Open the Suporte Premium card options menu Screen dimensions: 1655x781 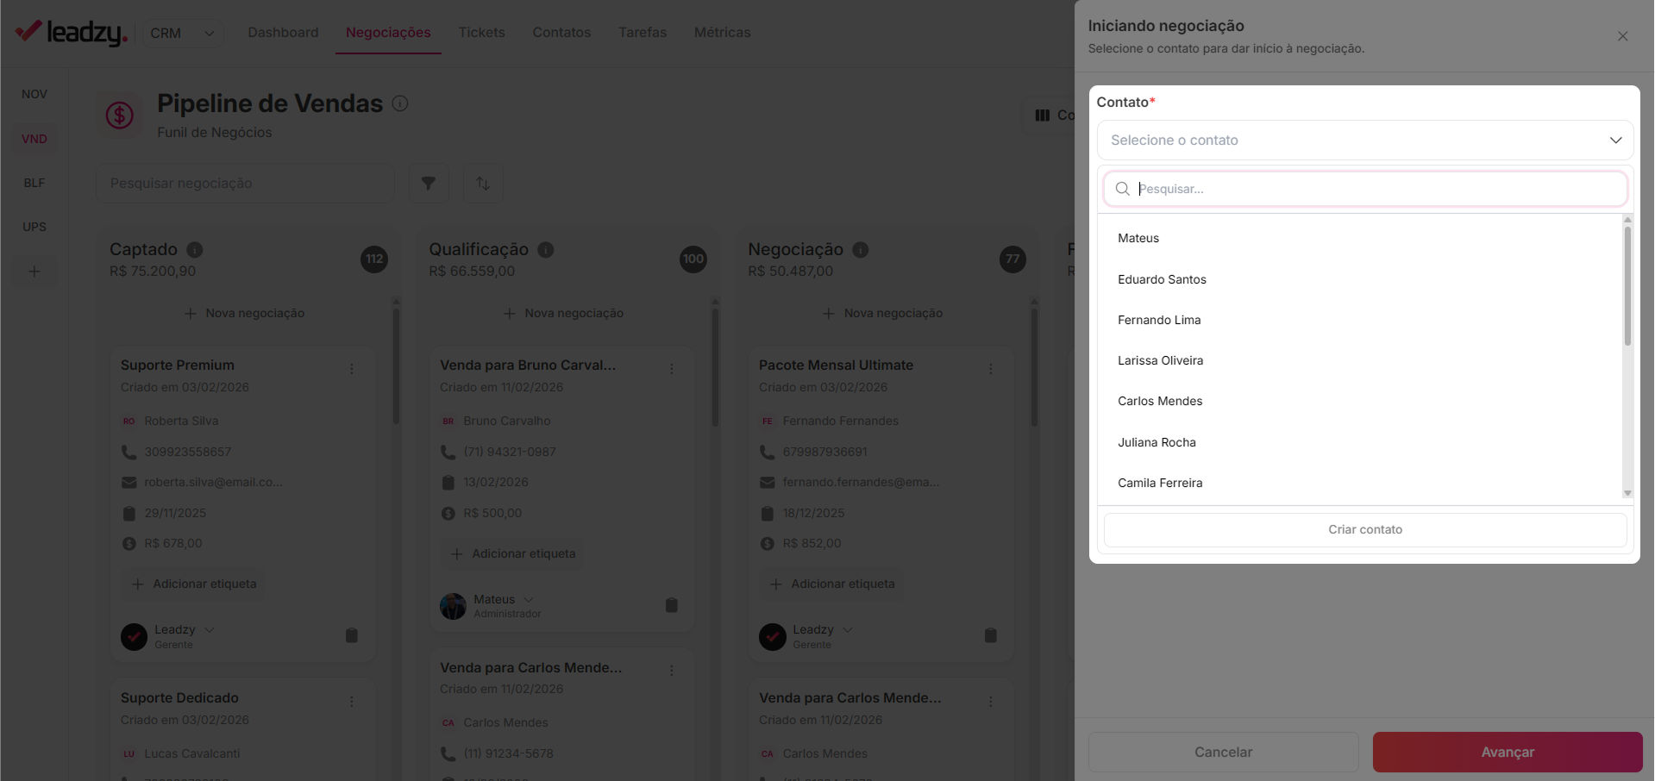[352, 369]
